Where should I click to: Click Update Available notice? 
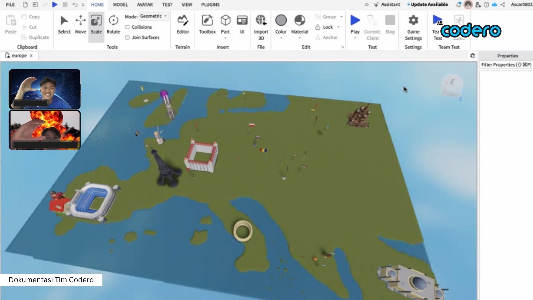click(428, 4)
